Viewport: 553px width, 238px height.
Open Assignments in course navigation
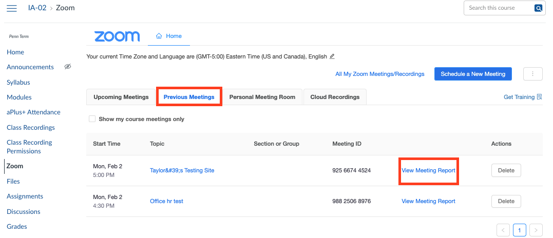click(25, 196)
